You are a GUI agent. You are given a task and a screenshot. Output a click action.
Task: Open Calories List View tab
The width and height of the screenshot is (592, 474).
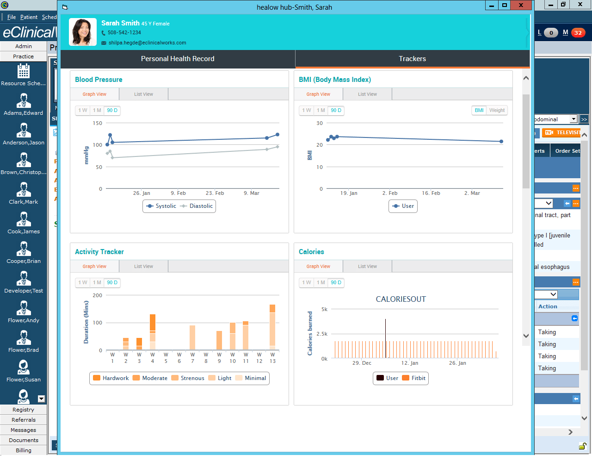(x=367, y=266)
